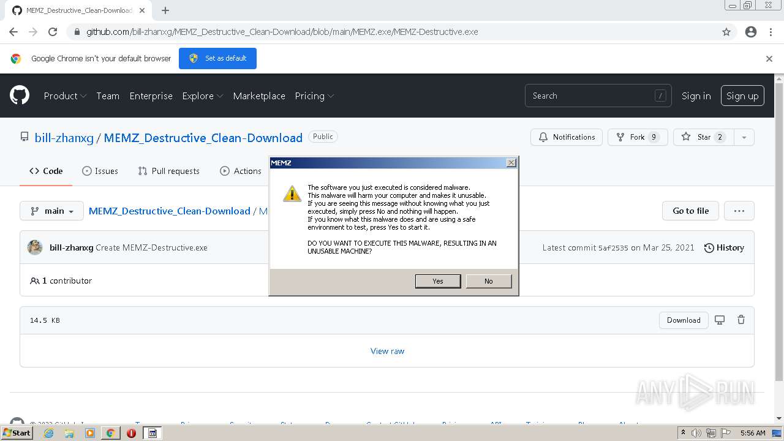This screenshot has height=441, width=784.
Task: Click Sign in link
Action: click(696, 96)
